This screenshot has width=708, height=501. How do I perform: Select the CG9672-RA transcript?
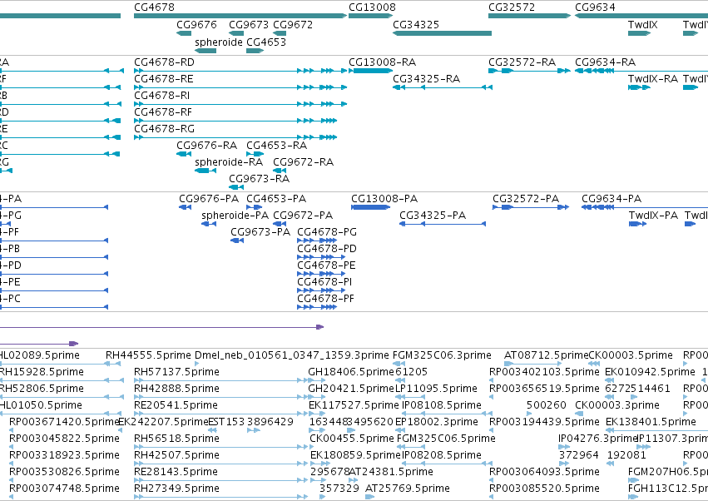pos(280,171)
